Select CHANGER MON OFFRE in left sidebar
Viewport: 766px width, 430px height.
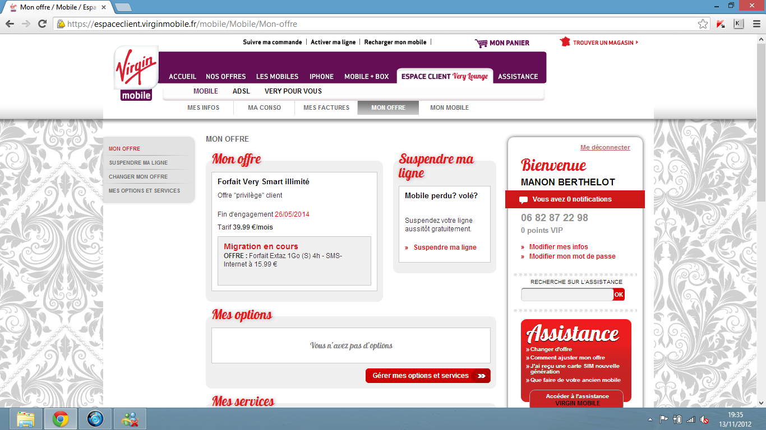(x=138, y=177)
